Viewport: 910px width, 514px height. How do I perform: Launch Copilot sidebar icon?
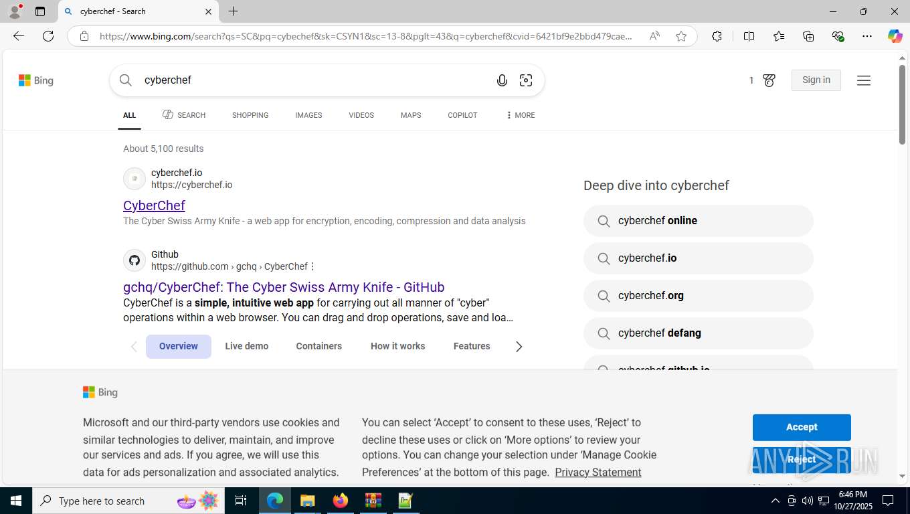coord(895,36)
